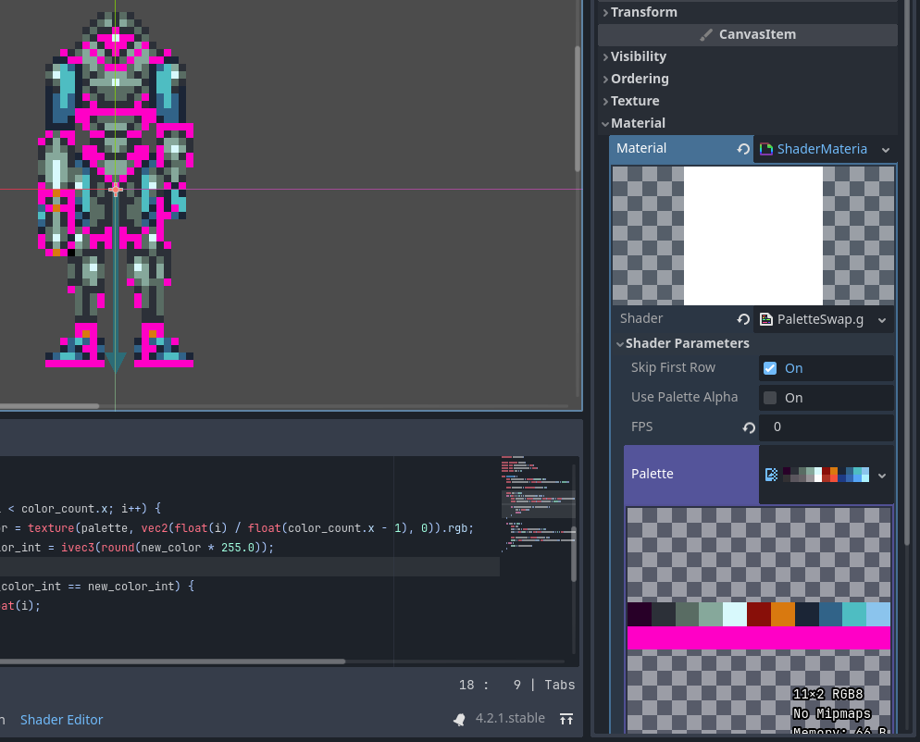Click the CanvasItem paintbrush icon
The width and height of the screenshot is (920, 742).
(707, 35)
